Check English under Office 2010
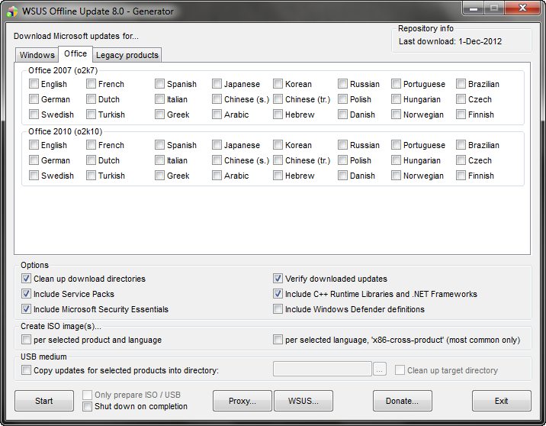This screenshot has width=546, height=426. pyautogui.click(x=34, y=145)
